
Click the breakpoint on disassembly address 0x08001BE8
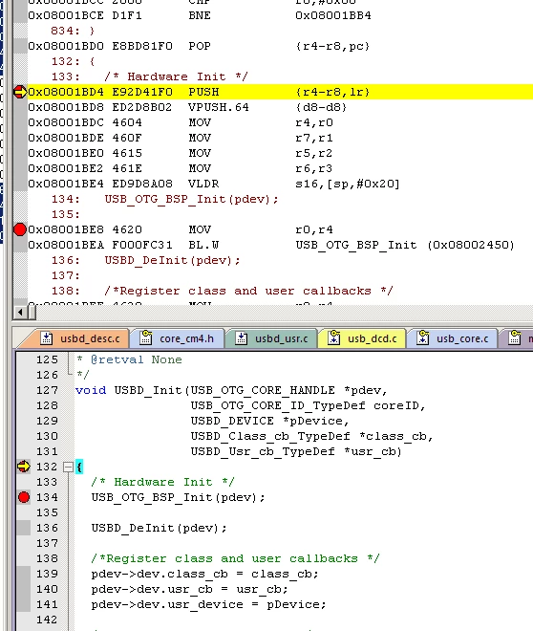(20, 229)
